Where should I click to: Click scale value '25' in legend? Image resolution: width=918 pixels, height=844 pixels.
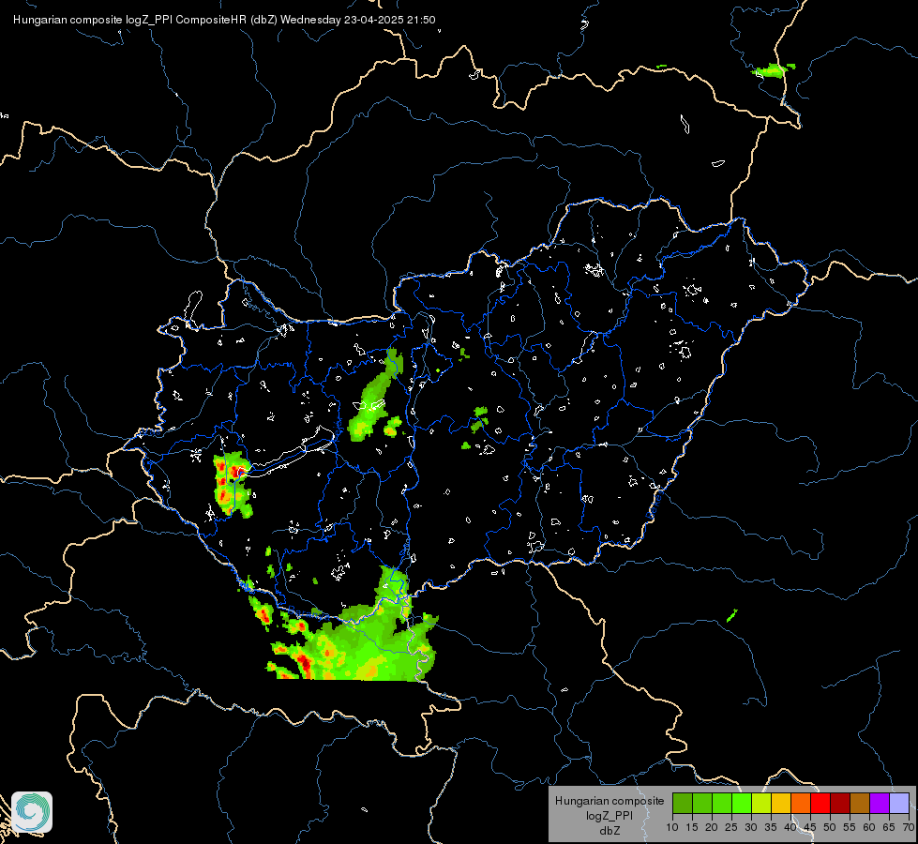pyautogui.click(x=731, y=827)
